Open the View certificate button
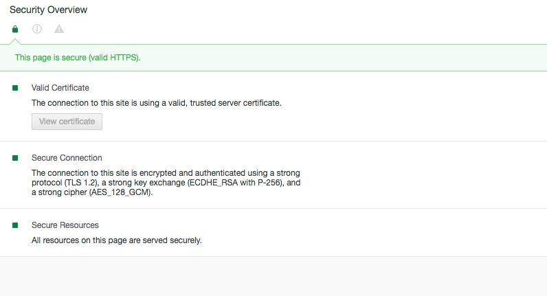Screen dimensions: 547x296 coord(67,122)
